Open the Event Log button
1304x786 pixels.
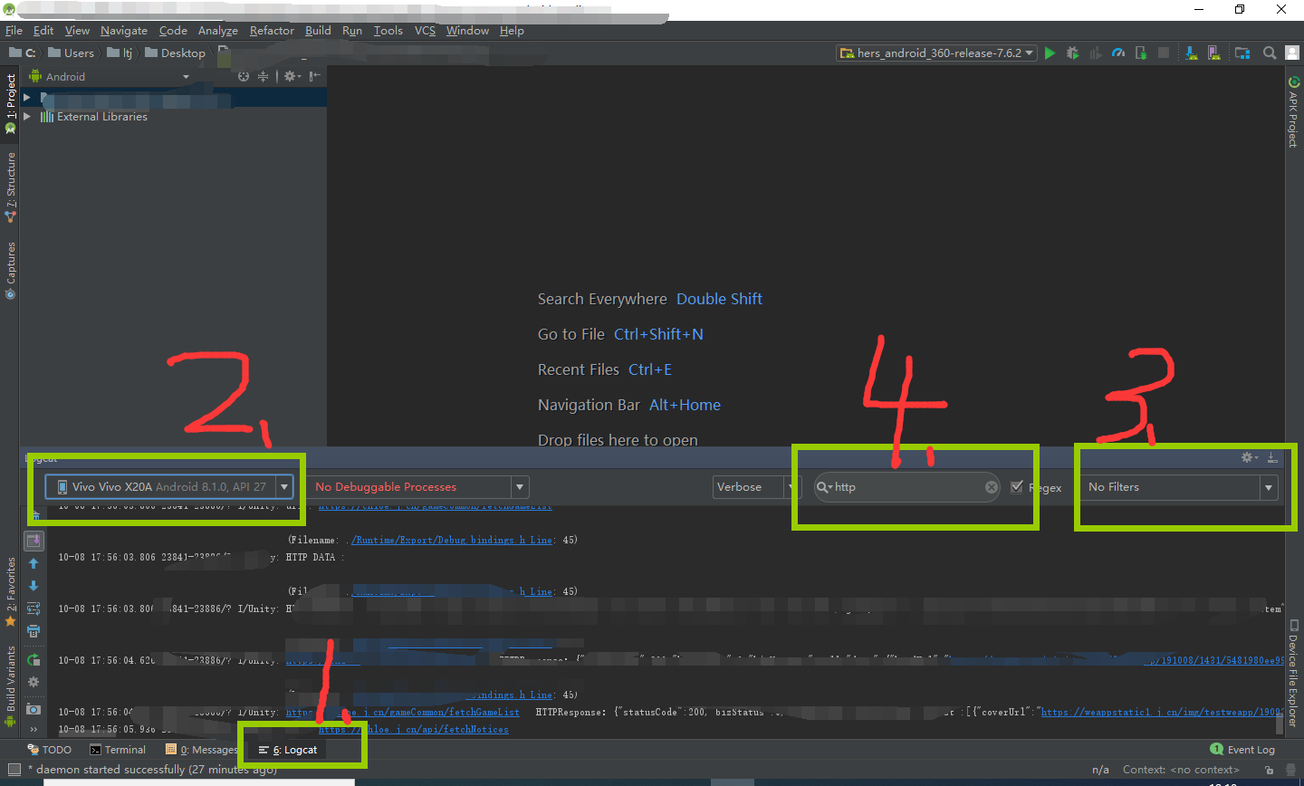click(1242, 750)
